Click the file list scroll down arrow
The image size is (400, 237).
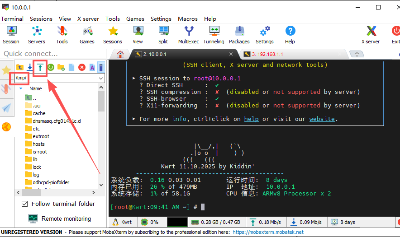101,185
